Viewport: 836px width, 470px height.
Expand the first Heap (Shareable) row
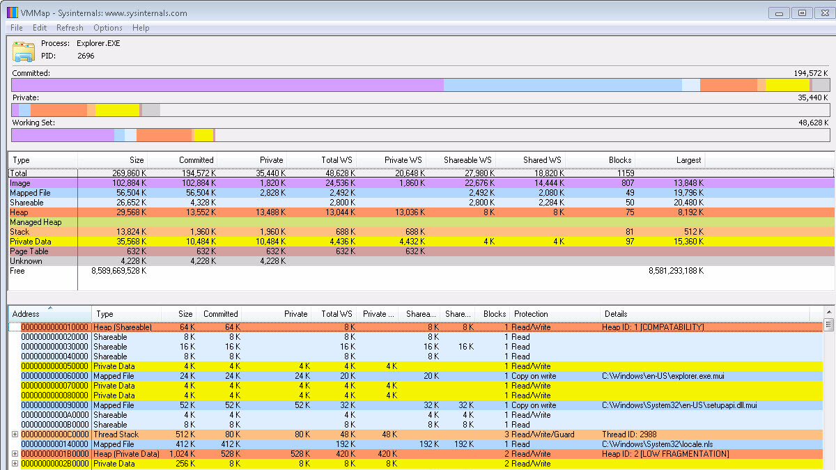[15, 327]
